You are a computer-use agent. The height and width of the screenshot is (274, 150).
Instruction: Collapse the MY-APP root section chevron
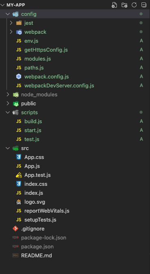coord(2,5)
